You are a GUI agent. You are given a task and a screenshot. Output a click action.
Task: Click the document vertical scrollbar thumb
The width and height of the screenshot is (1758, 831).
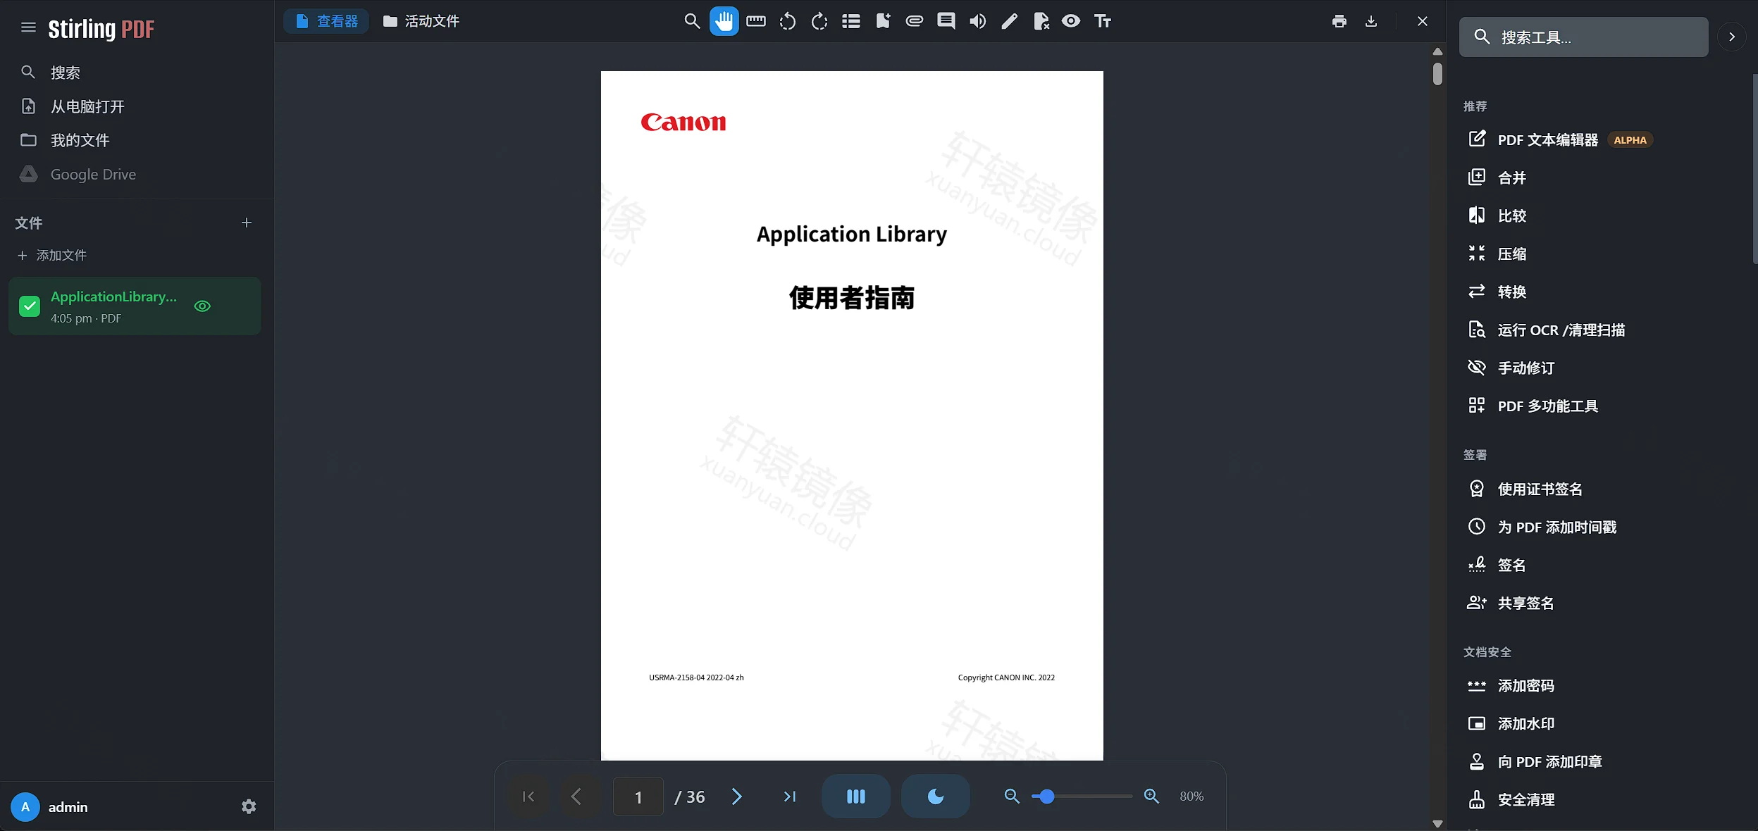pos(1437,74)
